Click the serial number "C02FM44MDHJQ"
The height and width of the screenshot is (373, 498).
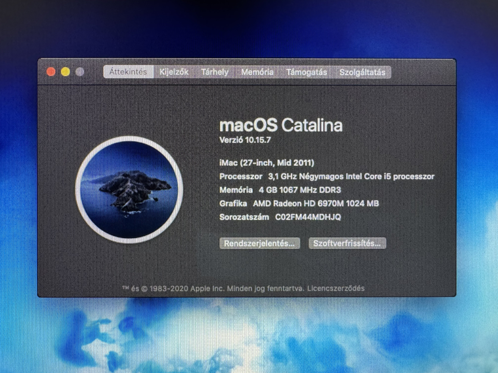click(x=308, y=217)
